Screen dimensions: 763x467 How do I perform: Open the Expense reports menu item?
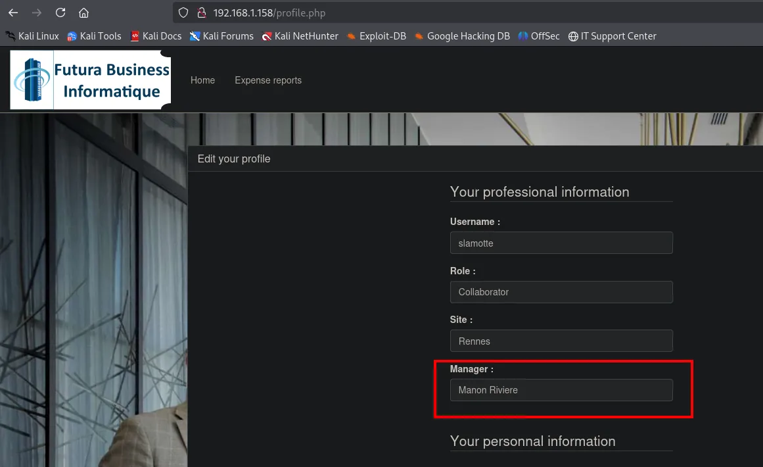tap(268, 80)
